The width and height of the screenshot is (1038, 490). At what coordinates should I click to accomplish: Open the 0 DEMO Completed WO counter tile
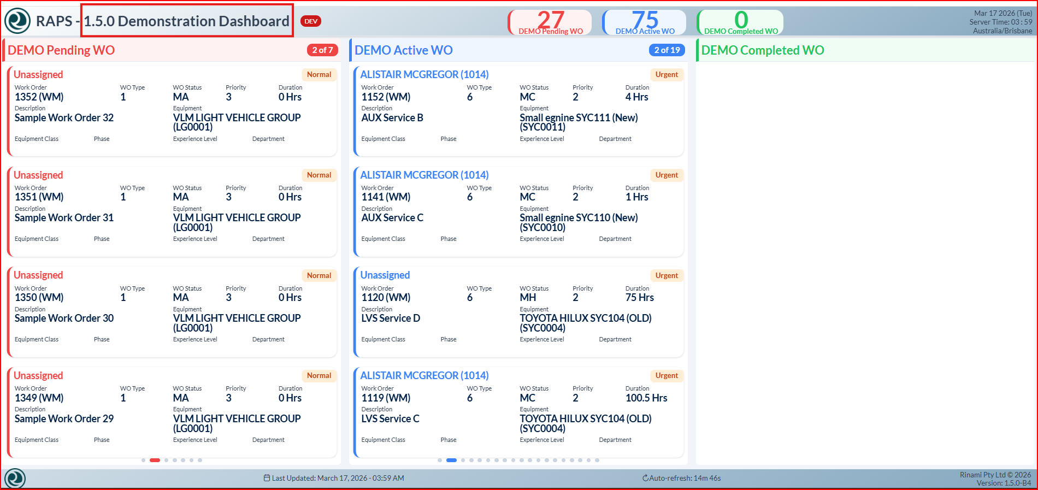pos(740,22)
